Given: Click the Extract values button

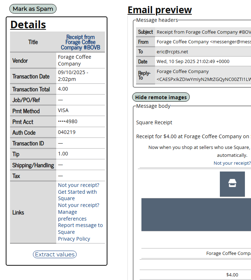Looking at the screenshot, I should click(x=55, y=255).
